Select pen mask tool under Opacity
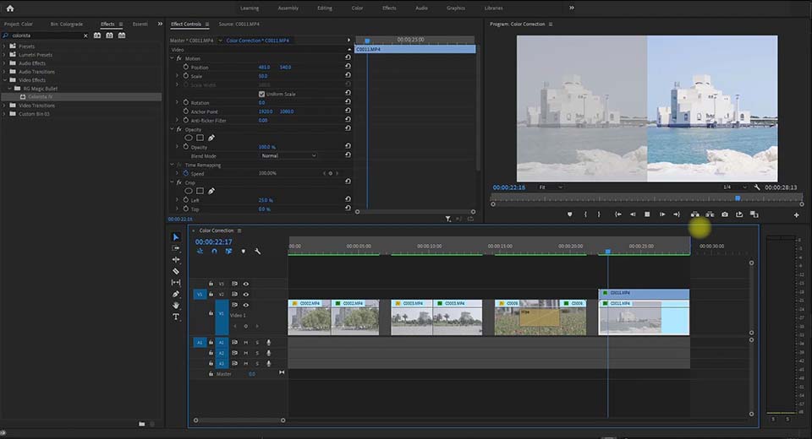Image resolution: width=812 pixels, height=439 pixels. tap(211, 138)
